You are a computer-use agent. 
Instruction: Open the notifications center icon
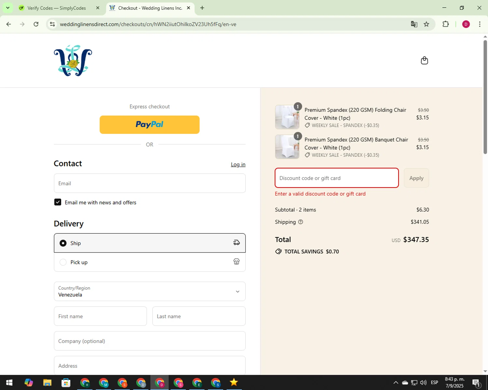(476, 383)
